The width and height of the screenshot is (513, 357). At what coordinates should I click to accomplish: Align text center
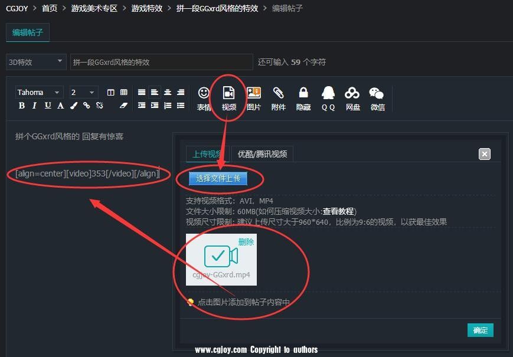coord(168,93)
